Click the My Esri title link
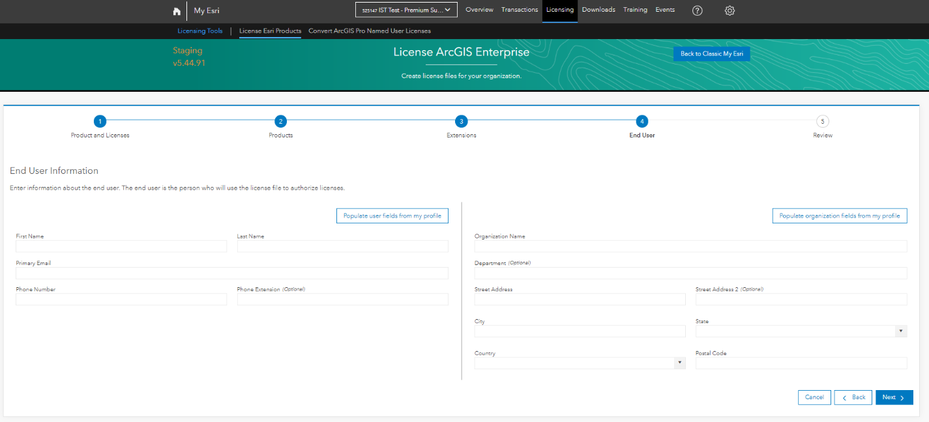This screenshot has width=929, height=422. click(x=207, y=11)
